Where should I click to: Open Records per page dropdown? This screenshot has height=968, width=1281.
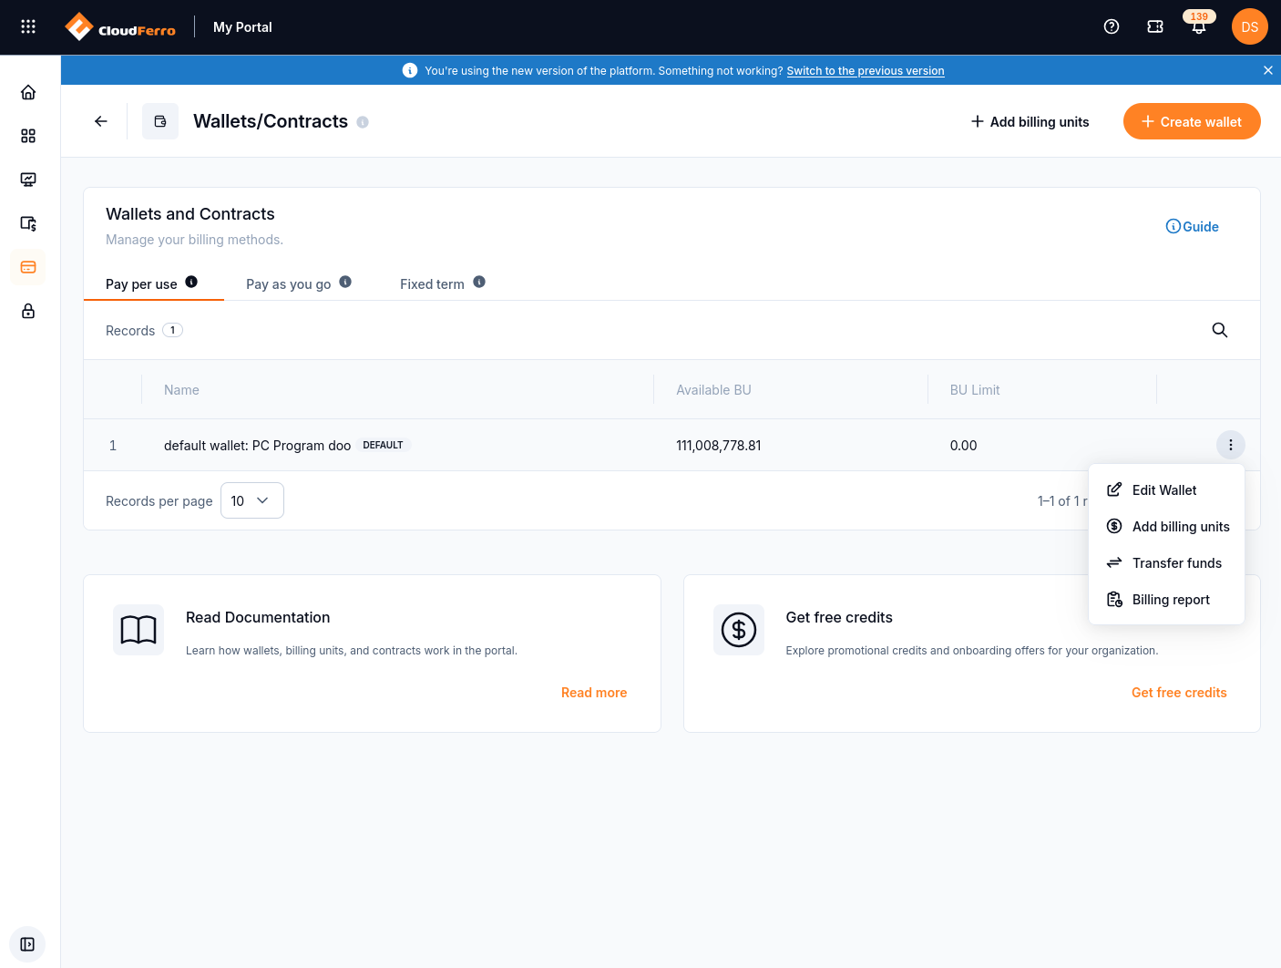[x=252, y=500]
